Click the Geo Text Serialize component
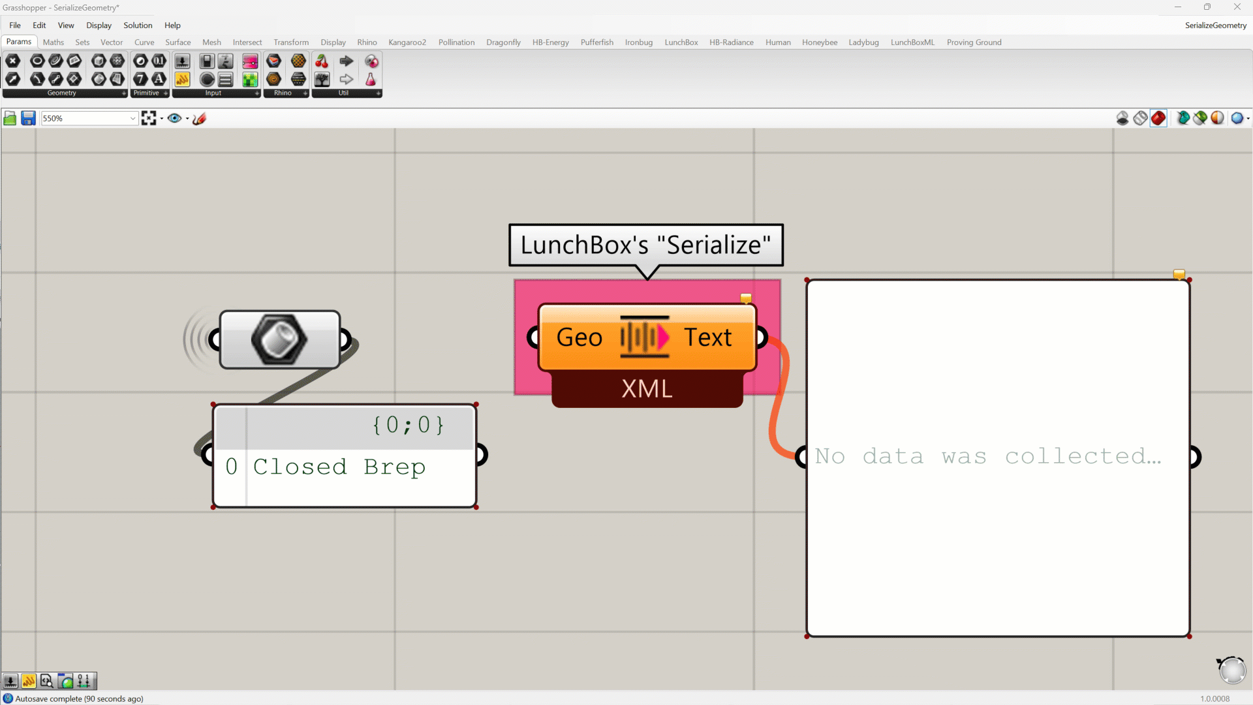The height and width of the screenshot is (705, 1253). (645, 337)
